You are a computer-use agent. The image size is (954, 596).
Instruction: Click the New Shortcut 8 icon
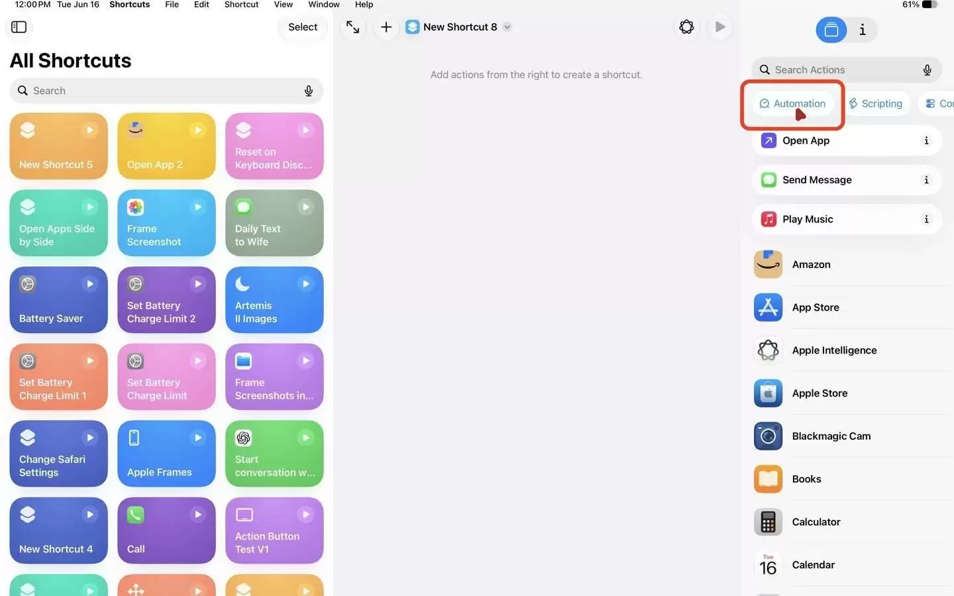tap(413, 27)
